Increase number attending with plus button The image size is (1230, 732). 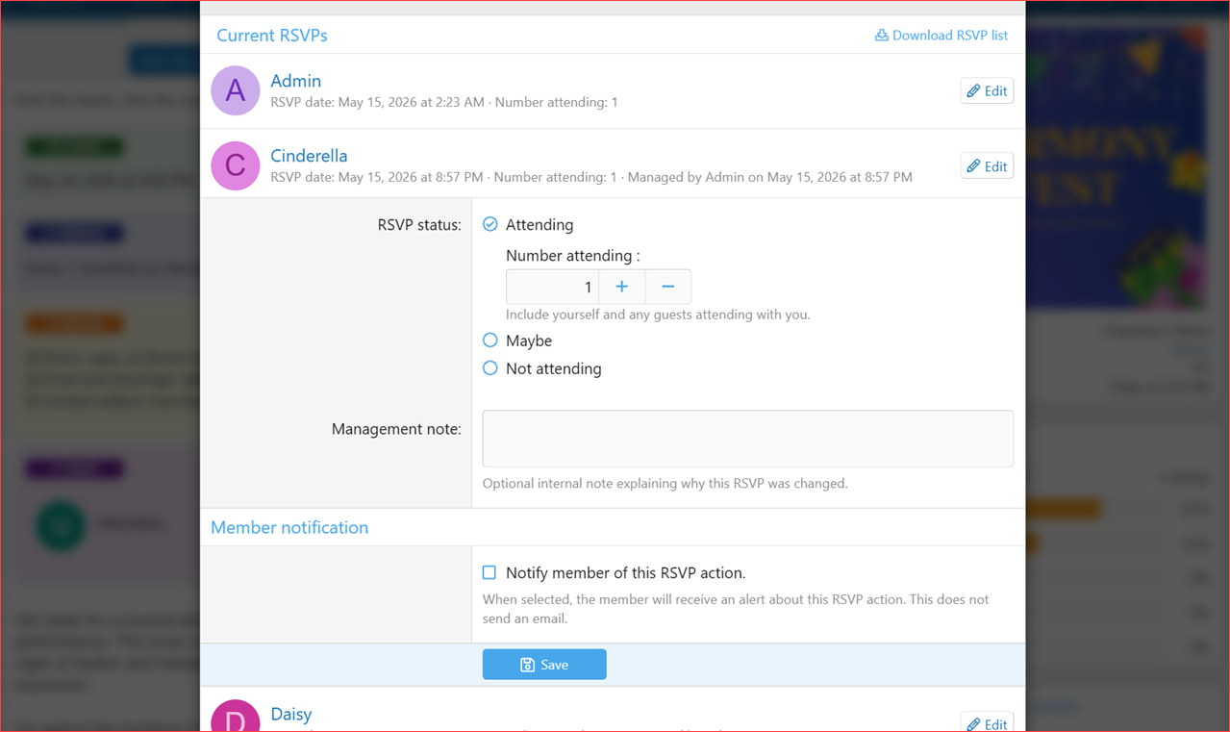click(622, 287)
